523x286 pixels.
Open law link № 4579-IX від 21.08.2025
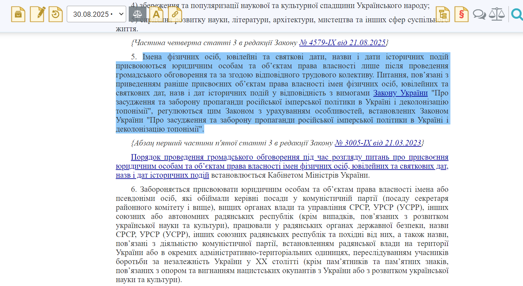342,43
